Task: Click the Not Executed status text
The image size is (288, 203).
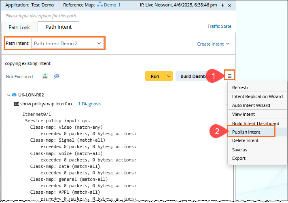Action: (x=19, y=77)
